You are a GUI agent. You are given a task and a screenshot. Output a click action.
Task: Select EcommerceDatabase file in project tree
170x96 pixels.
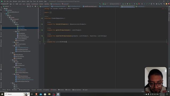[x=21, y=39]
